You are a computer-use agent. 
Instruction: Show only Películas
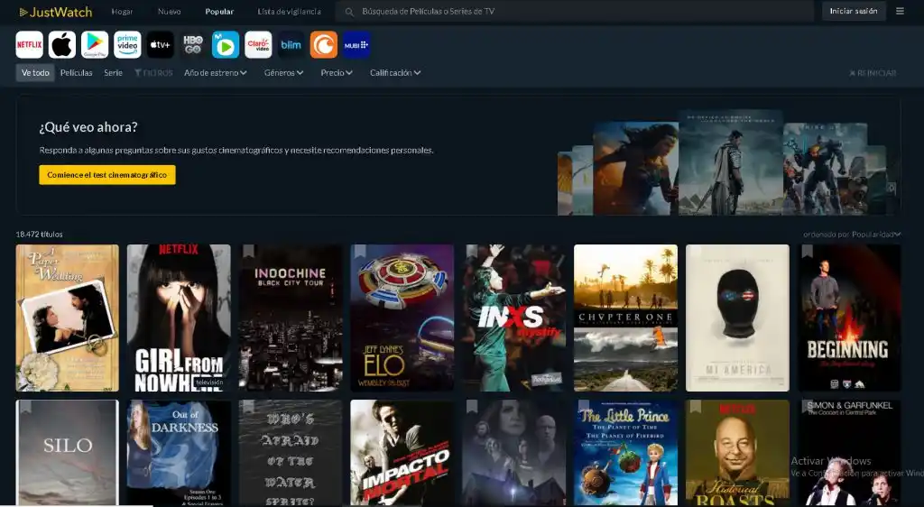pos(76,73)
